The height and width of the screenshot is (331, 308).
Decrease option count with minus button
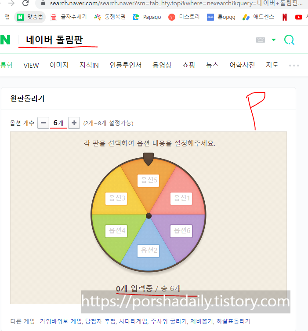[43, 123]
